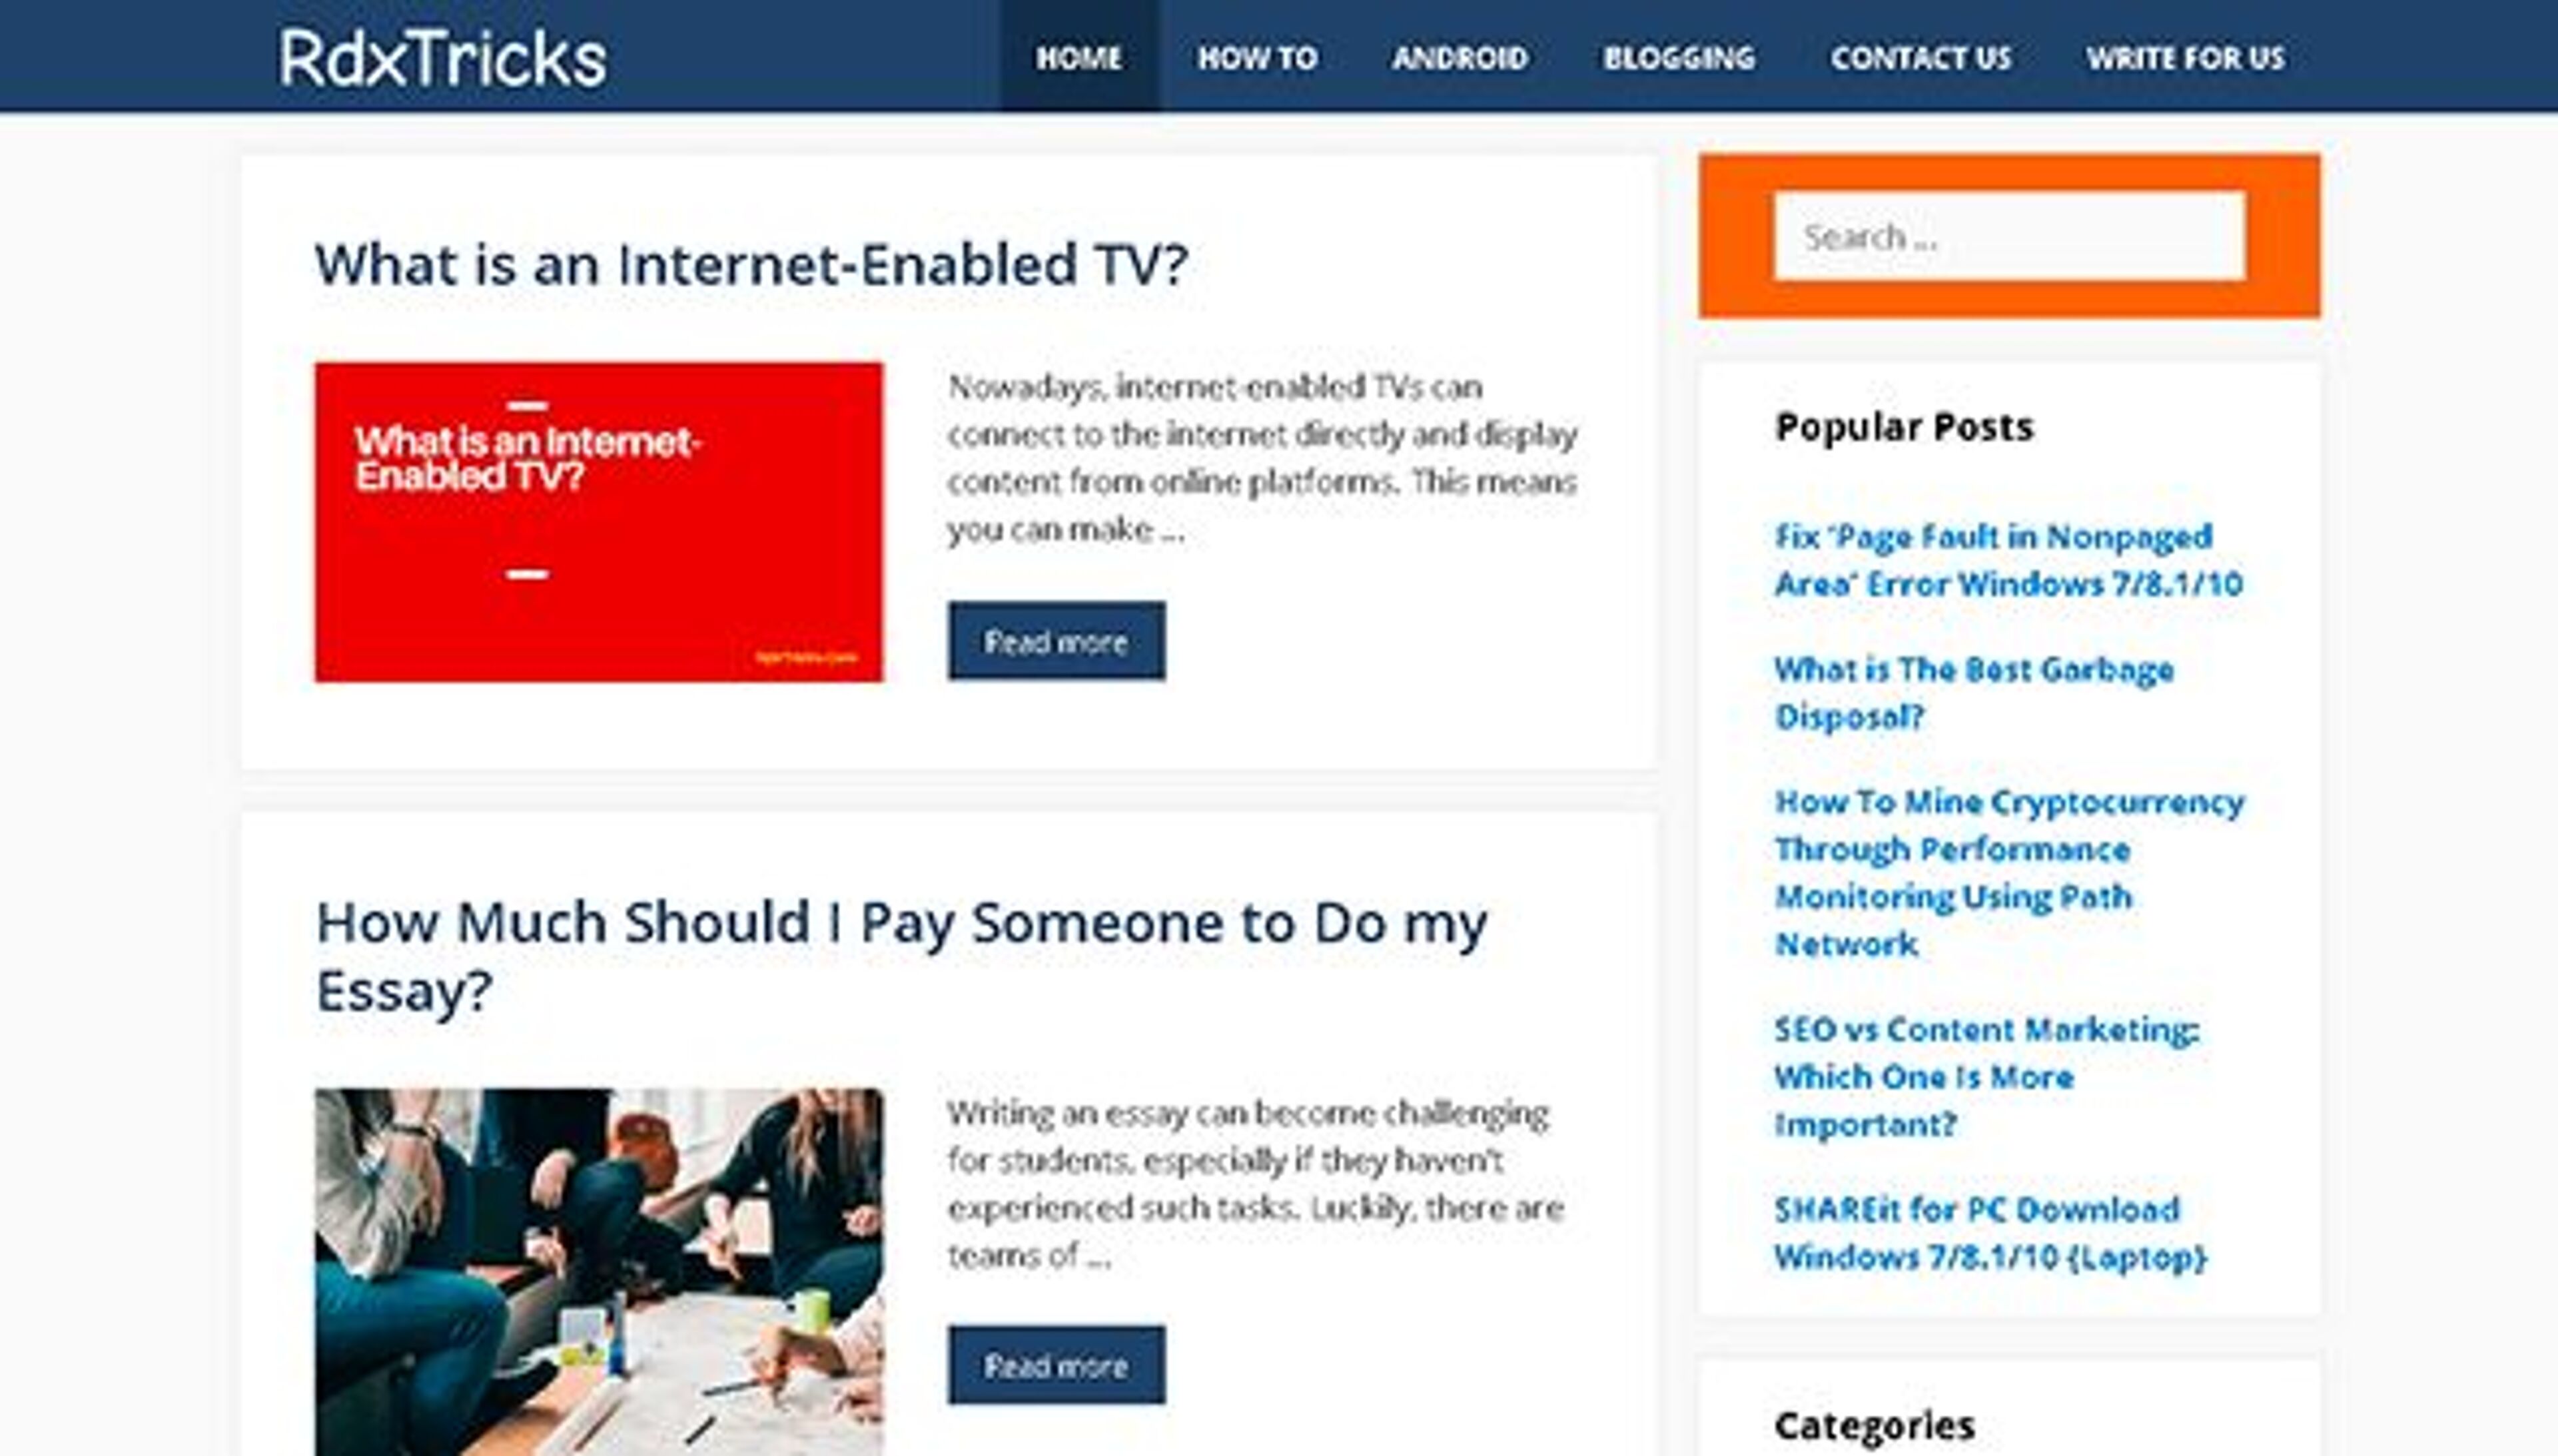Click the RdxTricks site logo
2558x1456 pixels.
pos(442,57)
